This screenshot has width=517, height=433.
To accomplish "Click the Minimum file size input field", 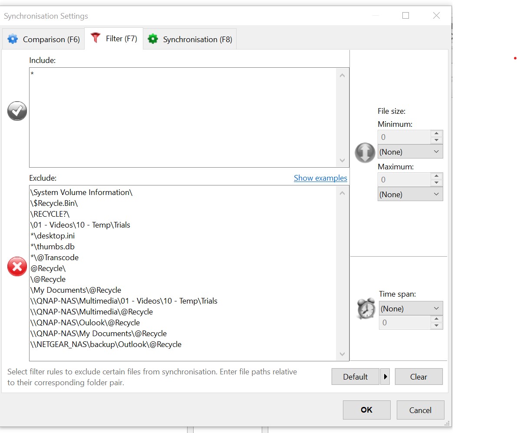I will pos(404,137).
